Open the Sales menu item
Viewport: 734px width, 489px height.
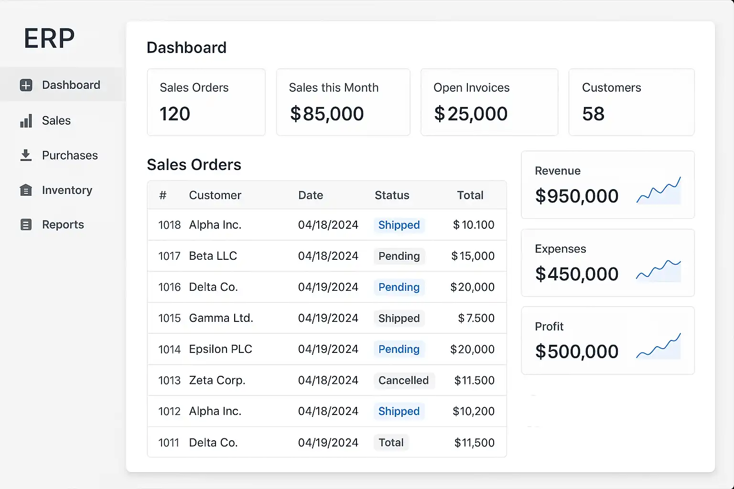coord(56,121)
